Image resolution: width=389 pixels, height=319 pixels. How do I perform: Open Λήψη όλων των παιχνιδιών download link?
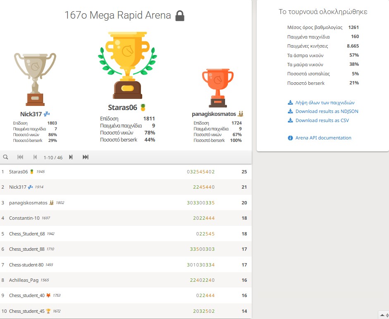pos(325,103)
